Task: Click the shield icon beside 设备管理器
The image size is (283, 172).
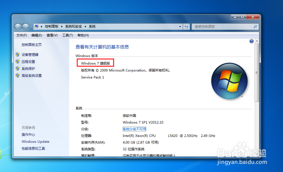Action: click(18, 54)
